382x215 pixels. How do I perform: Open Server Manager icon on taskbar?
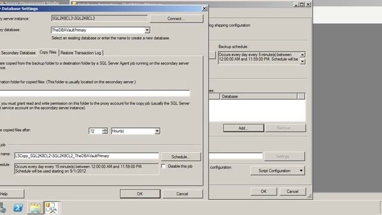(3, 208)
